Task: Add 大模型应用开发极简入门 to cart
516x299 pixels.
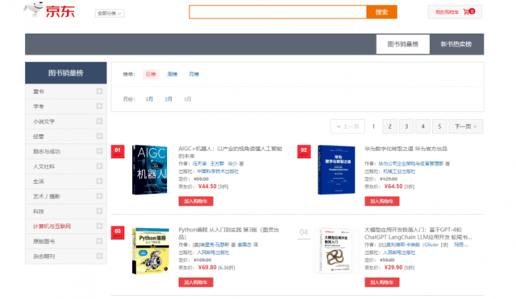Action: 382,282
